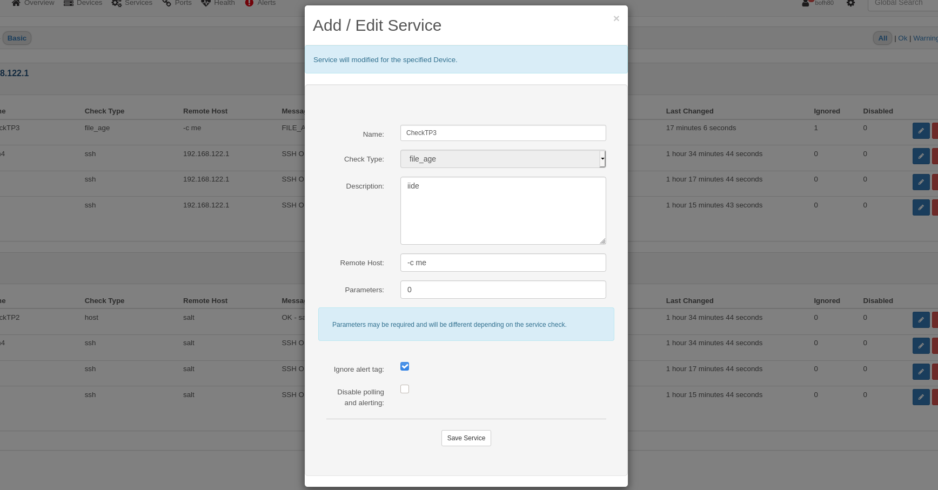Filter services by Ok status
938x490 pixels.
pos(902,38)
